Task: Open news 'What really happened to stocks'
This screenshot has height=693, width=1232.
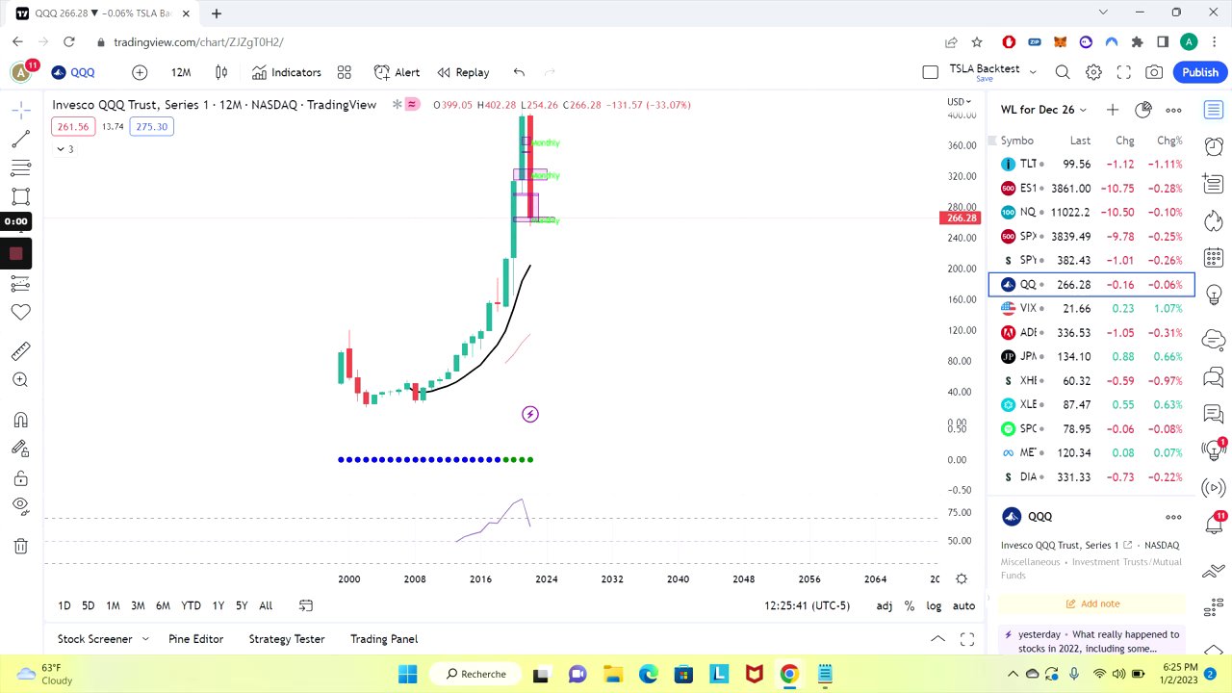Action: (1091, 641)
